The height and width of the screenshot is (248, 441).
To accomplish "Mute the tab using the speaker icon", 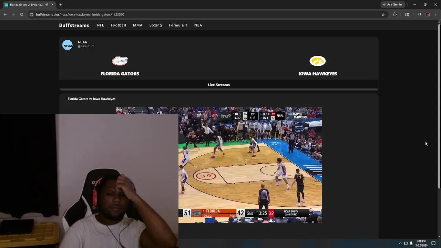I will click(47, 4).
